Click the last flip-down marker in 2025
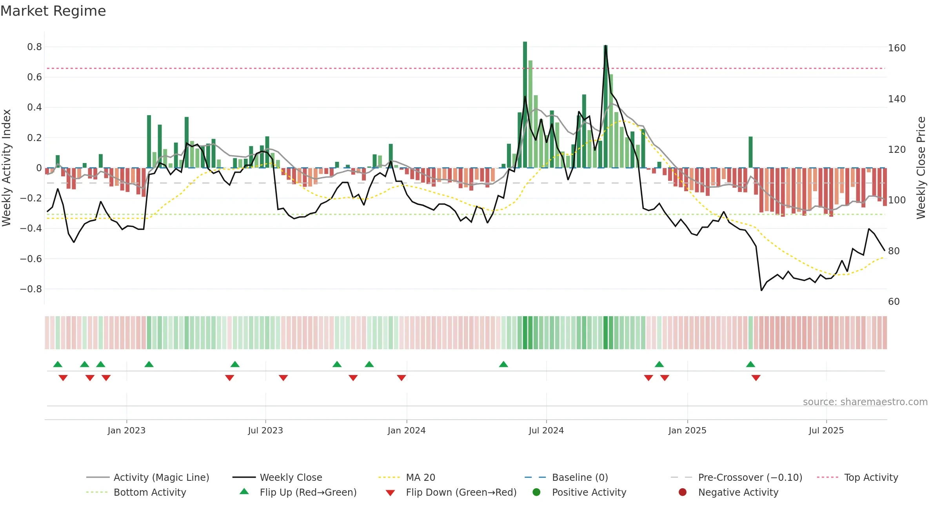The width and height of the screenshot is (941, 529). (x=756, y=378)
